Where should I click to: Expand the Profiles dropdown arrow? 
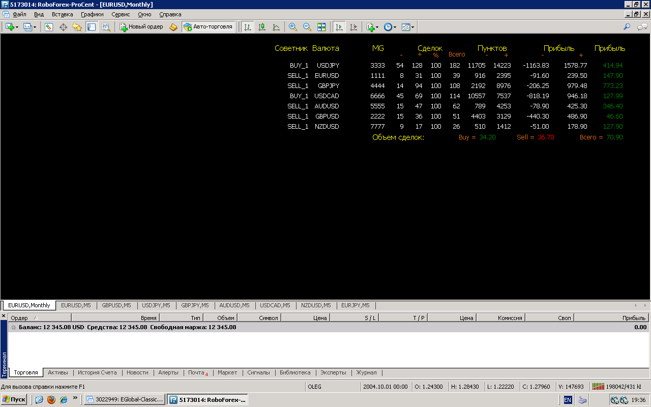click(35, 27)
